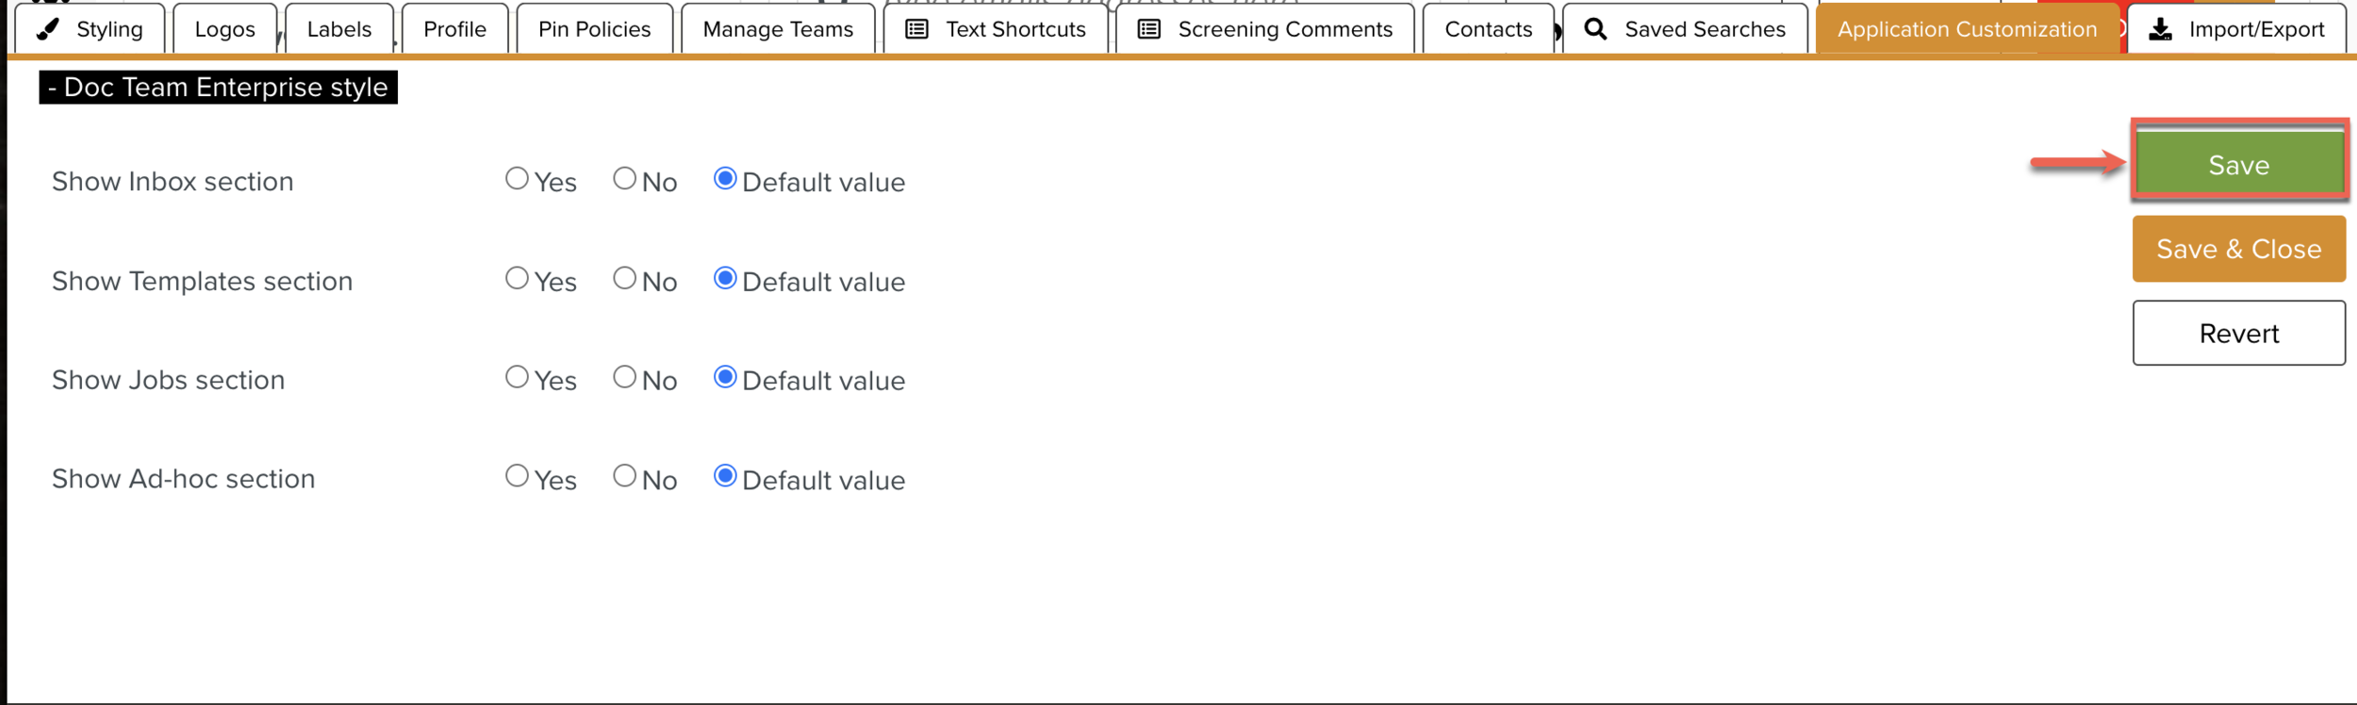
Task: Click the magnifier icon on Saved Searches
Action: [x=1595, y=29]
